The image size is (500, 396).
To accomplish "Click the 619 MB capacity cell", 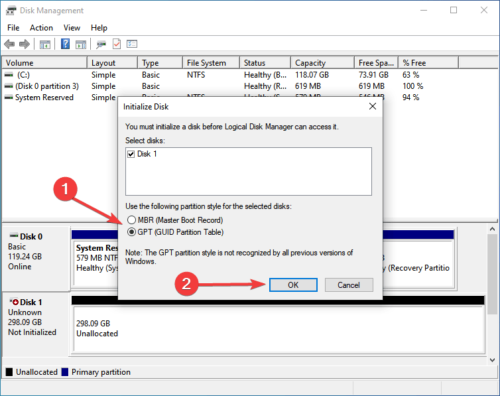I will [308, 86].
